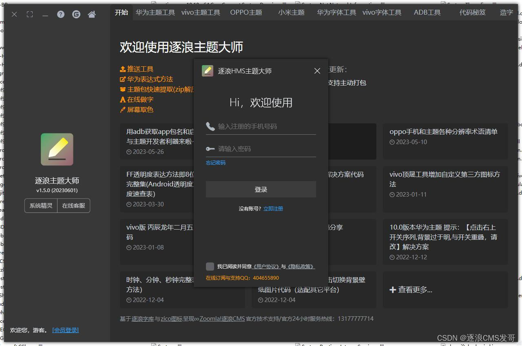Open 代码秘笈 tab
The width and height of the screenshot is (522, 346).
coord(473,12)
